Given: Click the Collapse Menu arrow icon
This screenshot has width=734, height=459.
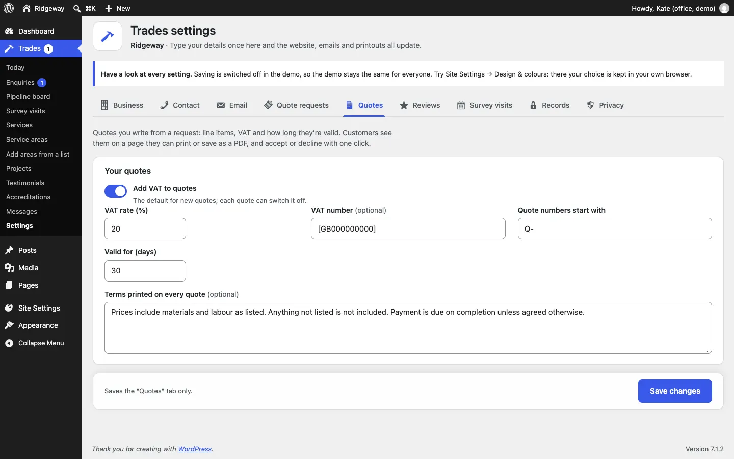Looking at the screenshot, I should [x=9, y=343].
